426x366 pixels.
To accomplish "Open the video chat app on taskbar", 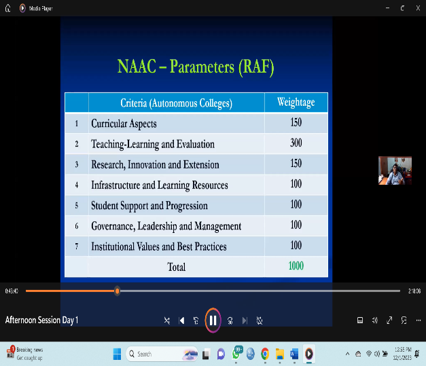I will click(221, 354).
